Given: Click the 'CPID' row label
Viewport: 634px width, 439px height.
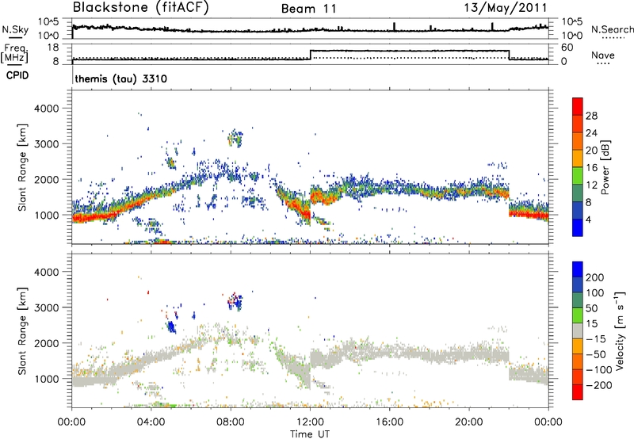Looking at the screenshot, I should (x=17, y=75).
